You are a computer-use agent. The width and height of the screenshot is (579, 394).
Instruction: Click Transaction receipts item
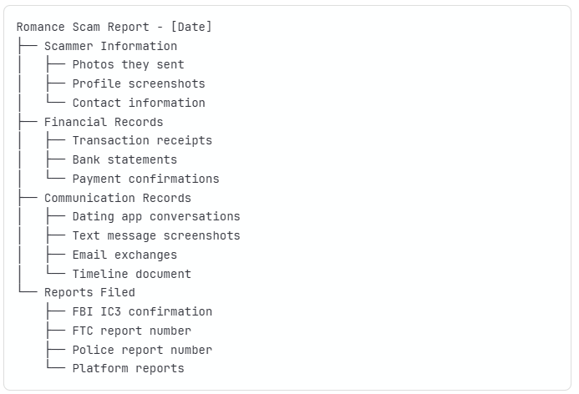coord(142,140)
